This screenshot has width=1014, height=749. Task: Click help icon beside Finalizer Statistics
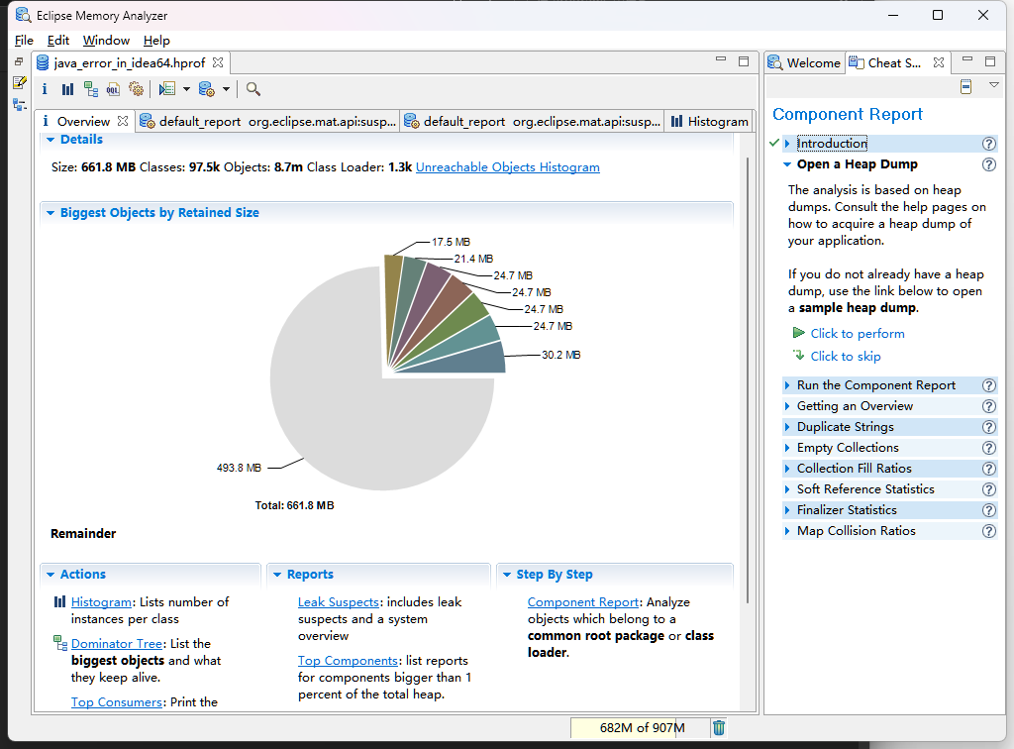click(x=989, y=510)
